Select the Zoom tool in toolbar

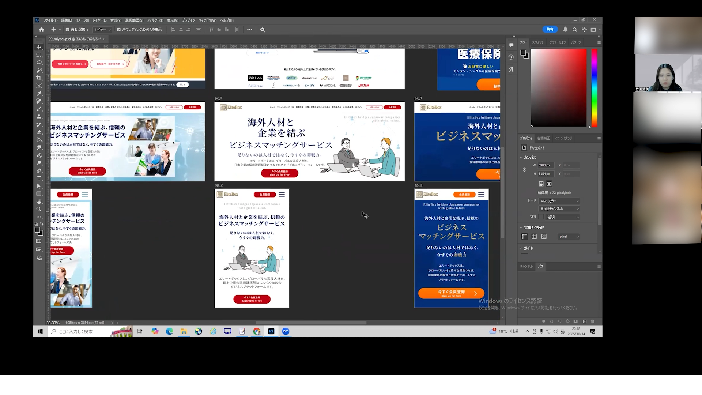pyautogui.click(x=39, y=209)
